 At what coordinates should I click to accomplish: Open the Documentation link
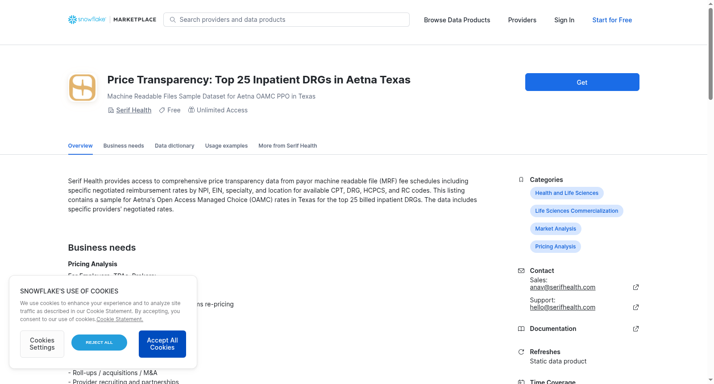point(553,329)
